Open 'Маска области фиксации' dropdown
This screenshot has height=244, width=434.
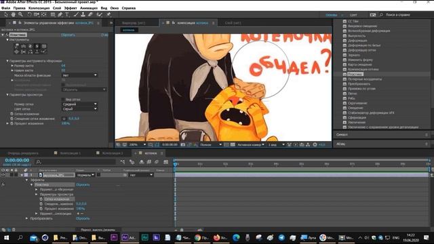coord(79,75)
